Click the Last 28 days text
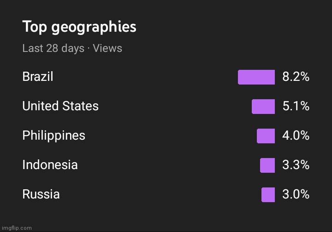Screen dimensions: 332x232 53,48
